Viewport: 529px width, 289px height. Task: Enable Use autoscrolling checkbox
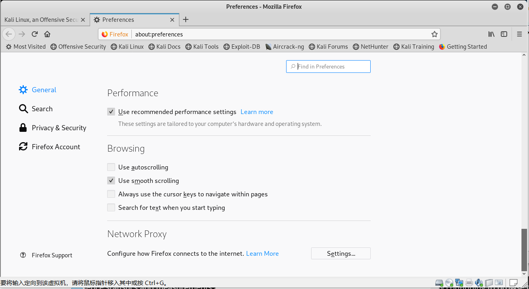[x=111, y=167]
